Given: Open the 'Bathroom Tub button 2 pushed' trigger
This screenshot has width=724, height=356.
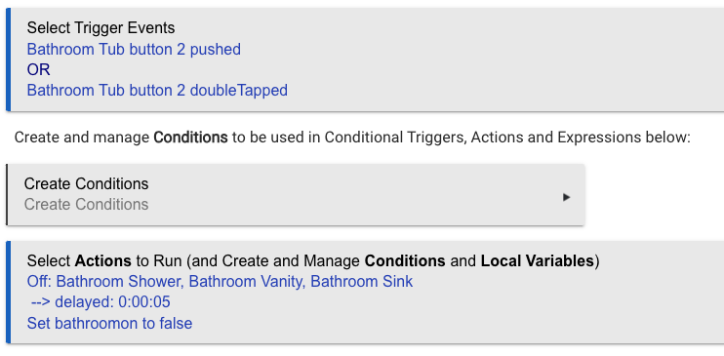Looking at the screenshot, I should pyautogui.click(x=134, y=49).
